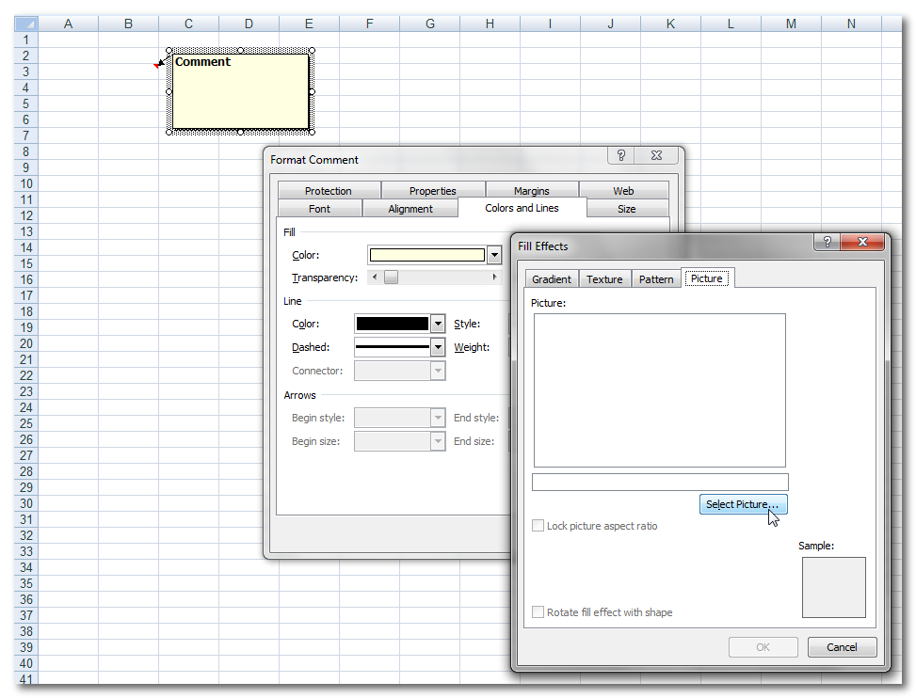Click the transparency slider left arrow
Screen dimensions: 916x698
point(375,278)
